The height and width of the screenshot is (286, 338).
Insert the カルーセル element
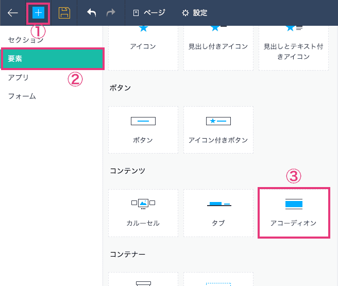tap(143, 213)
